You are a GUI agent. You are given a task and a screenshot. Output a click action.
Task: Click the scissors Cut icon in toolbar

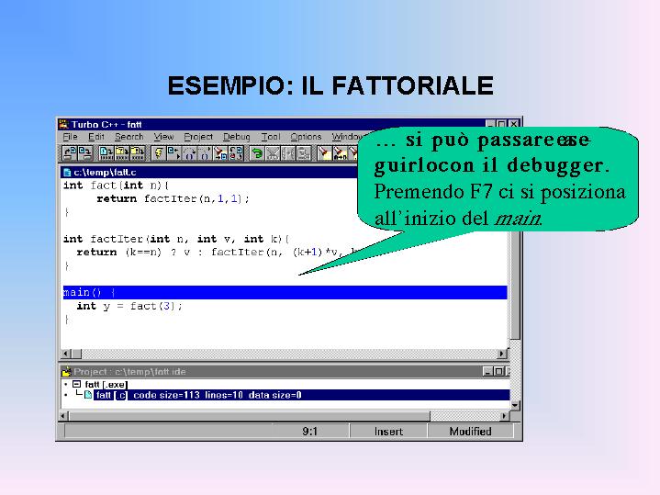[273, 153]
